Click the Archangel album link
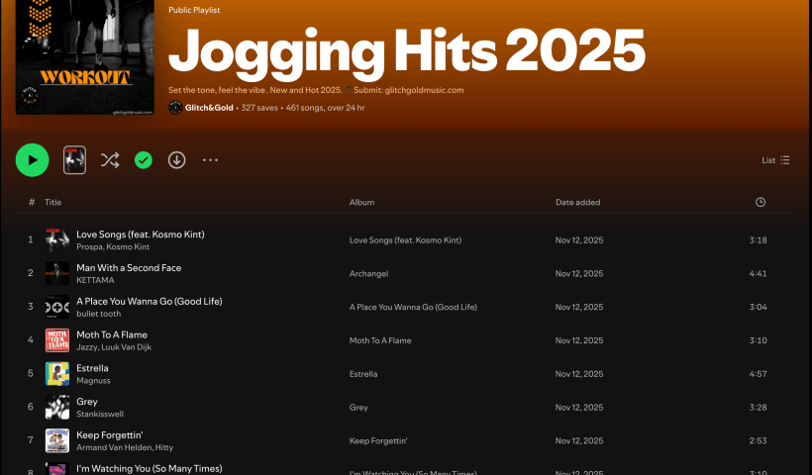 [368, 273]
